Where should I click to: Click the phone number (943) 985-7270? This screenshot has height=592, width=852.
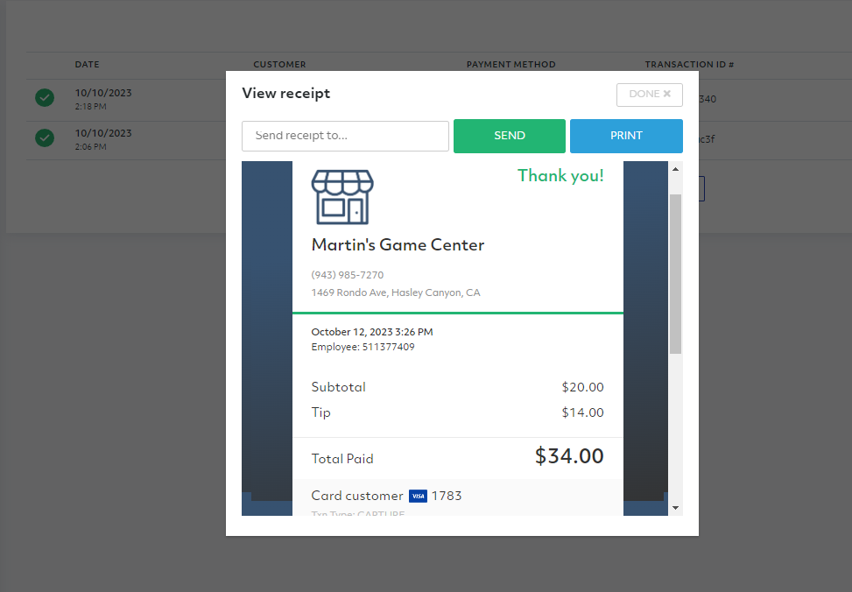348,275
